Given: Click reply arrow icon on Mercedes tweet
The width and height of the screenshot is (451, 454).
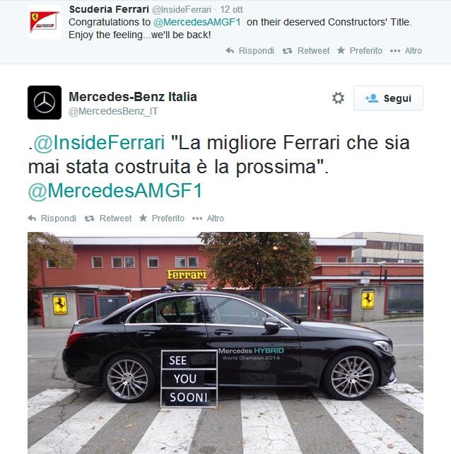Looking at the screenshot, I should pos(32,218).
